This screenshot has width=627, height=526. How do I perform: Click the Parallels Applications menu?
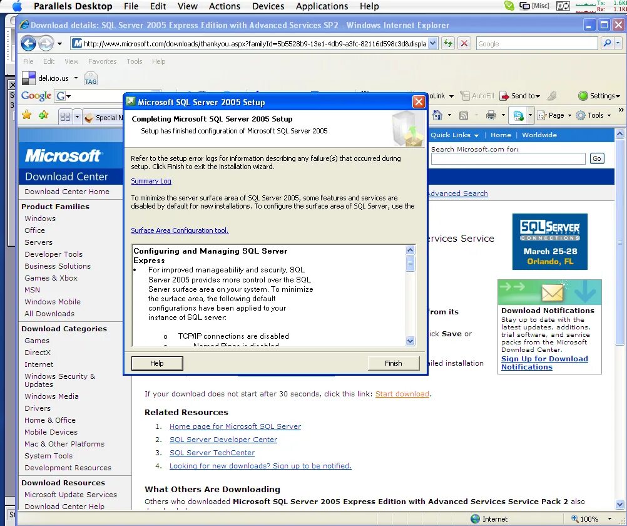pos(322,6)
